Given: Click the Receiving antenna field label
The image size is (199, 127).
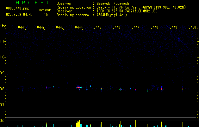Looking at the screenshot, I should coord(73,15).
